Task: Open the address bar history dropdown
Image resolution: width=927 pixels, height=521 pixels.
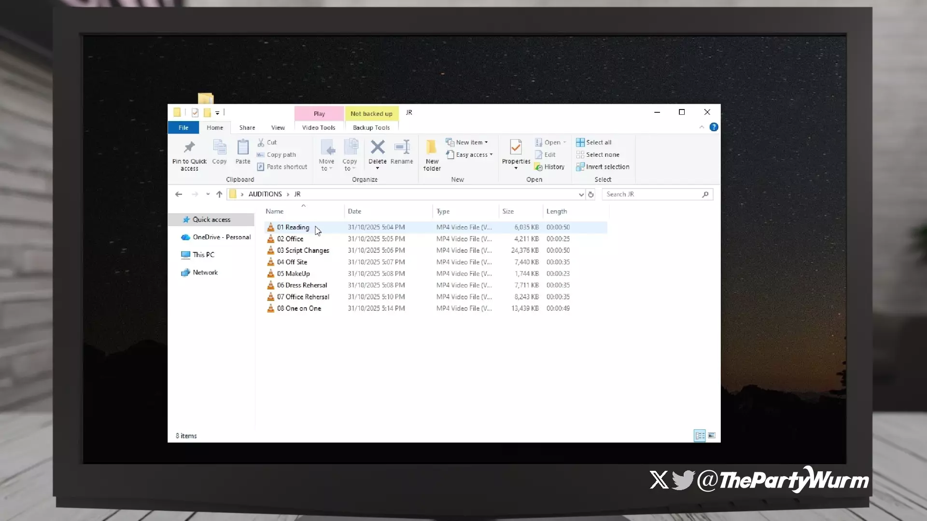Action: tap(581, 194)
